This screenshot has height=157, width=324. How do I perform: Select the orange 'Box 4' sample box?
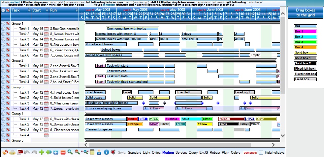(x=306, y=47)
